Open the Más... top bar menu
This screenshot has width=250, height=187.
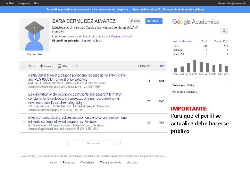(37, 3)
